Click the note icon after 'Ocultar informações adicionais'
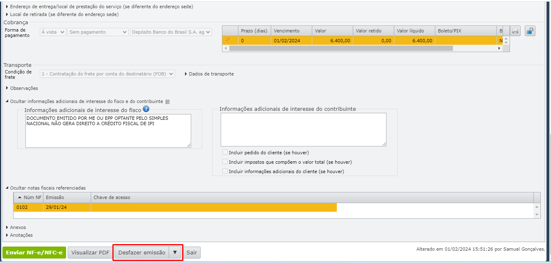The height and width of the screenshot is (263, 551). point(167,102)
